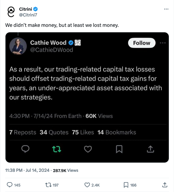174x192 pixels.
Task: Open more options for Citrini's tweet
Action: 166,9
